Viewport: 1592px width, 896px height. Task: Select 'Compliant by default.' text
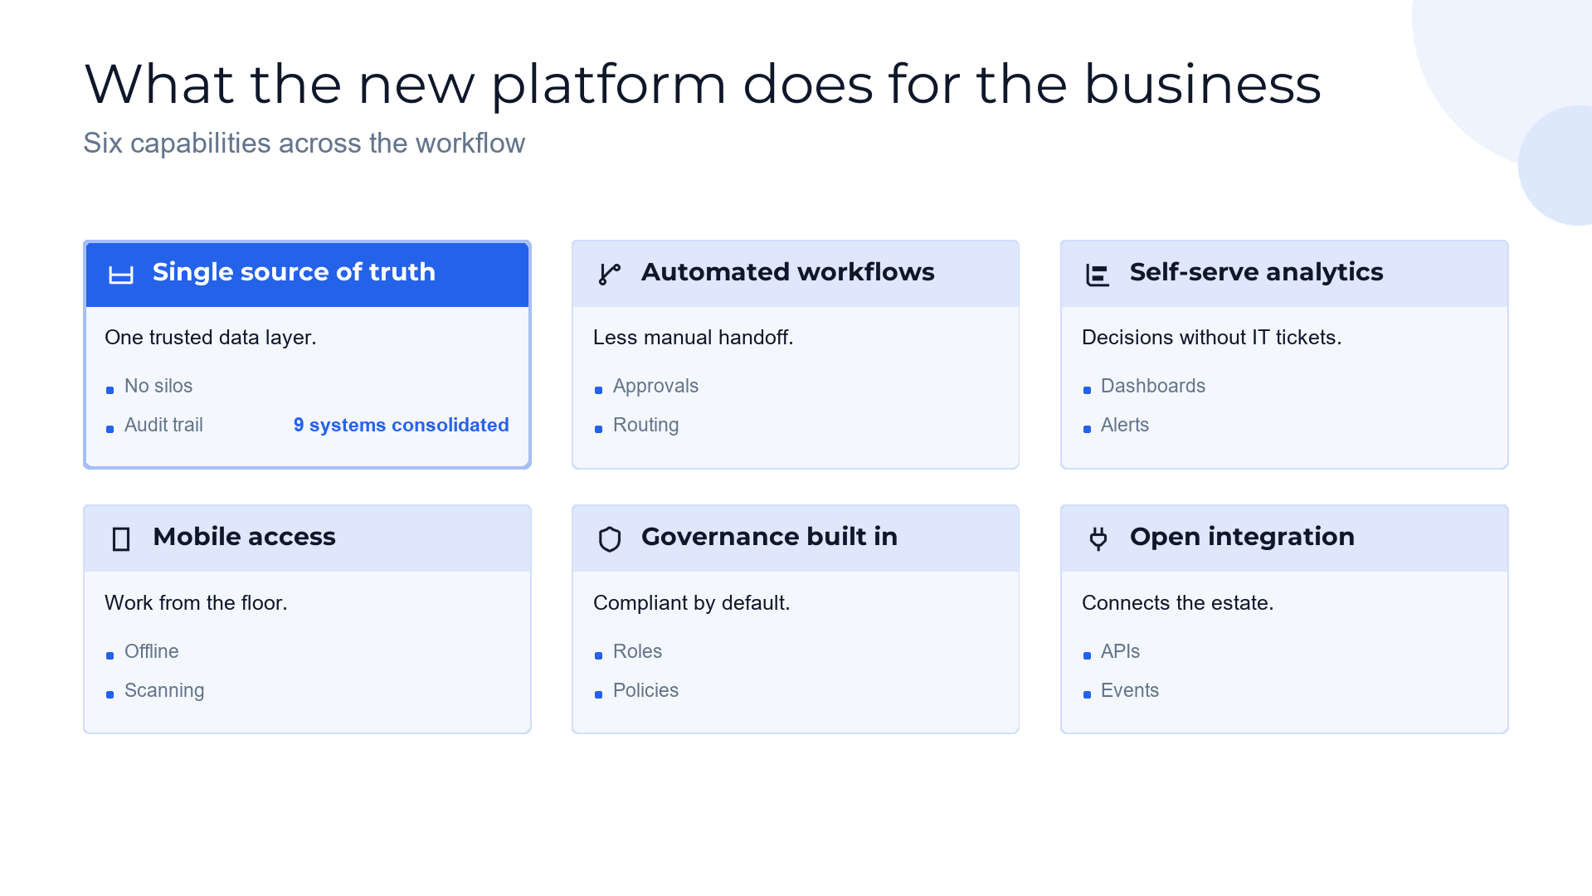(691, 603)
